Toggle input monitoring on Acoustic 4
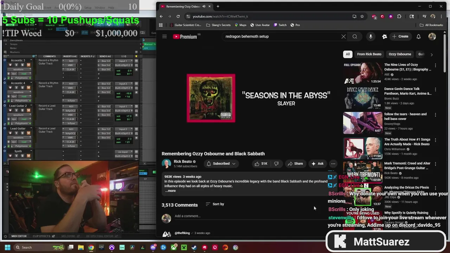 [x=17, y=87]
